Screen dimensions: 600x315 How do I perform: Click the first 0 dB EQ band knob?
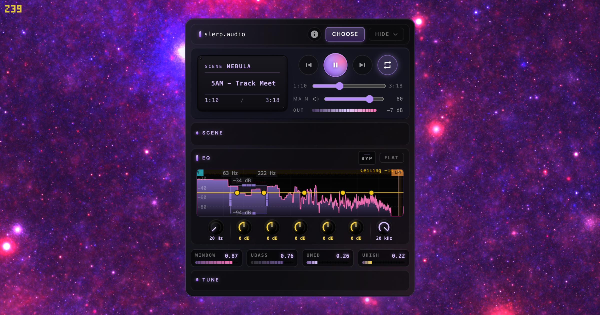pyautogui.click(x=244, y=227)
